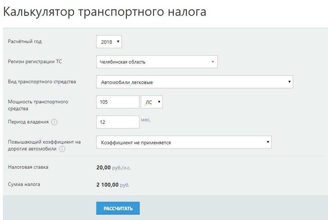Click arrow on year selector

tap(118, 42)
